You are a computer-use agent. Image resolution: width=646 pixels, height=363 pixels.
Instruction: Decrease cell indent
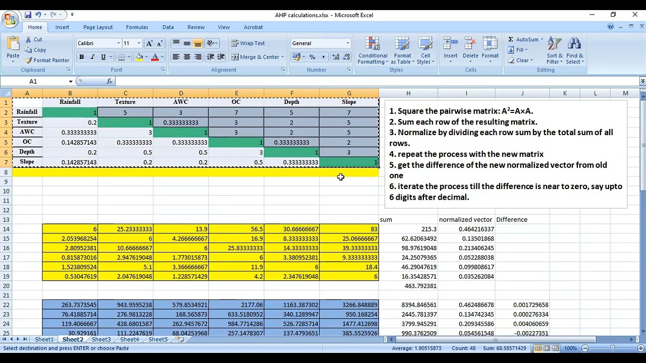click(210, 57)
